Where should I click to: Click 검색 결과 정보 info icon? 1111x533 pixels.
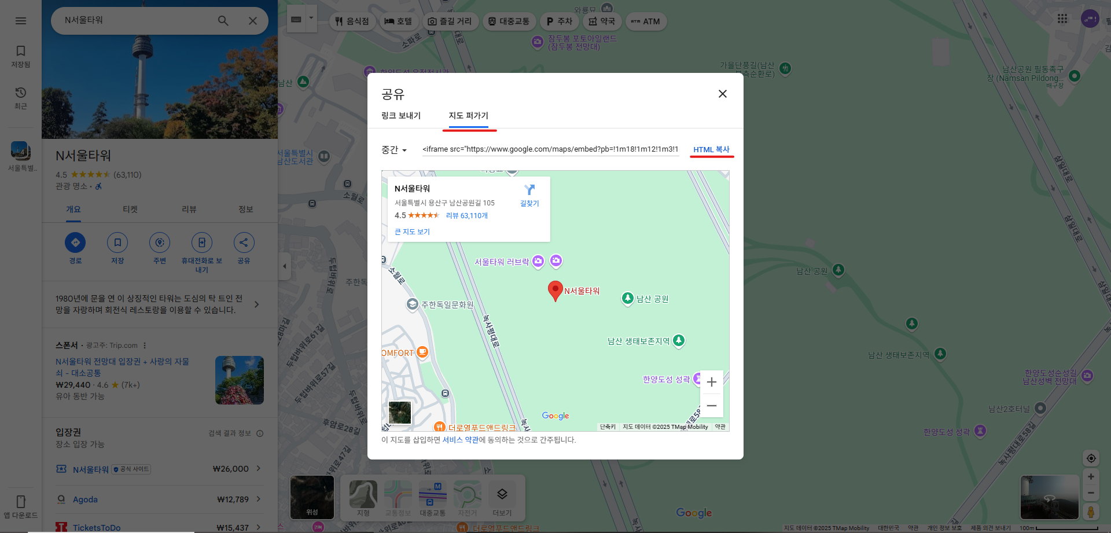coord(260,433)
